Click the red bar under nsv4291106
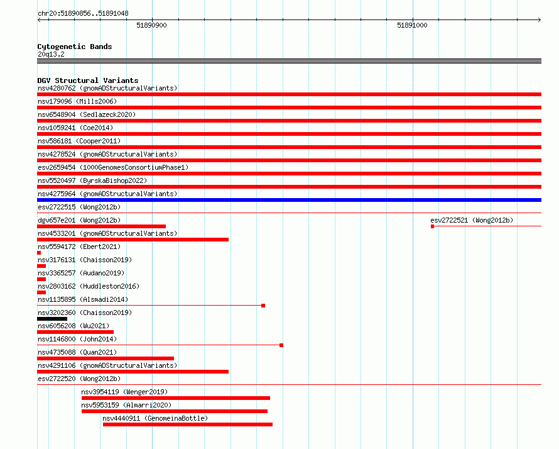The height and width of the screenshot is (449, 559). click(x=133, y=372)
